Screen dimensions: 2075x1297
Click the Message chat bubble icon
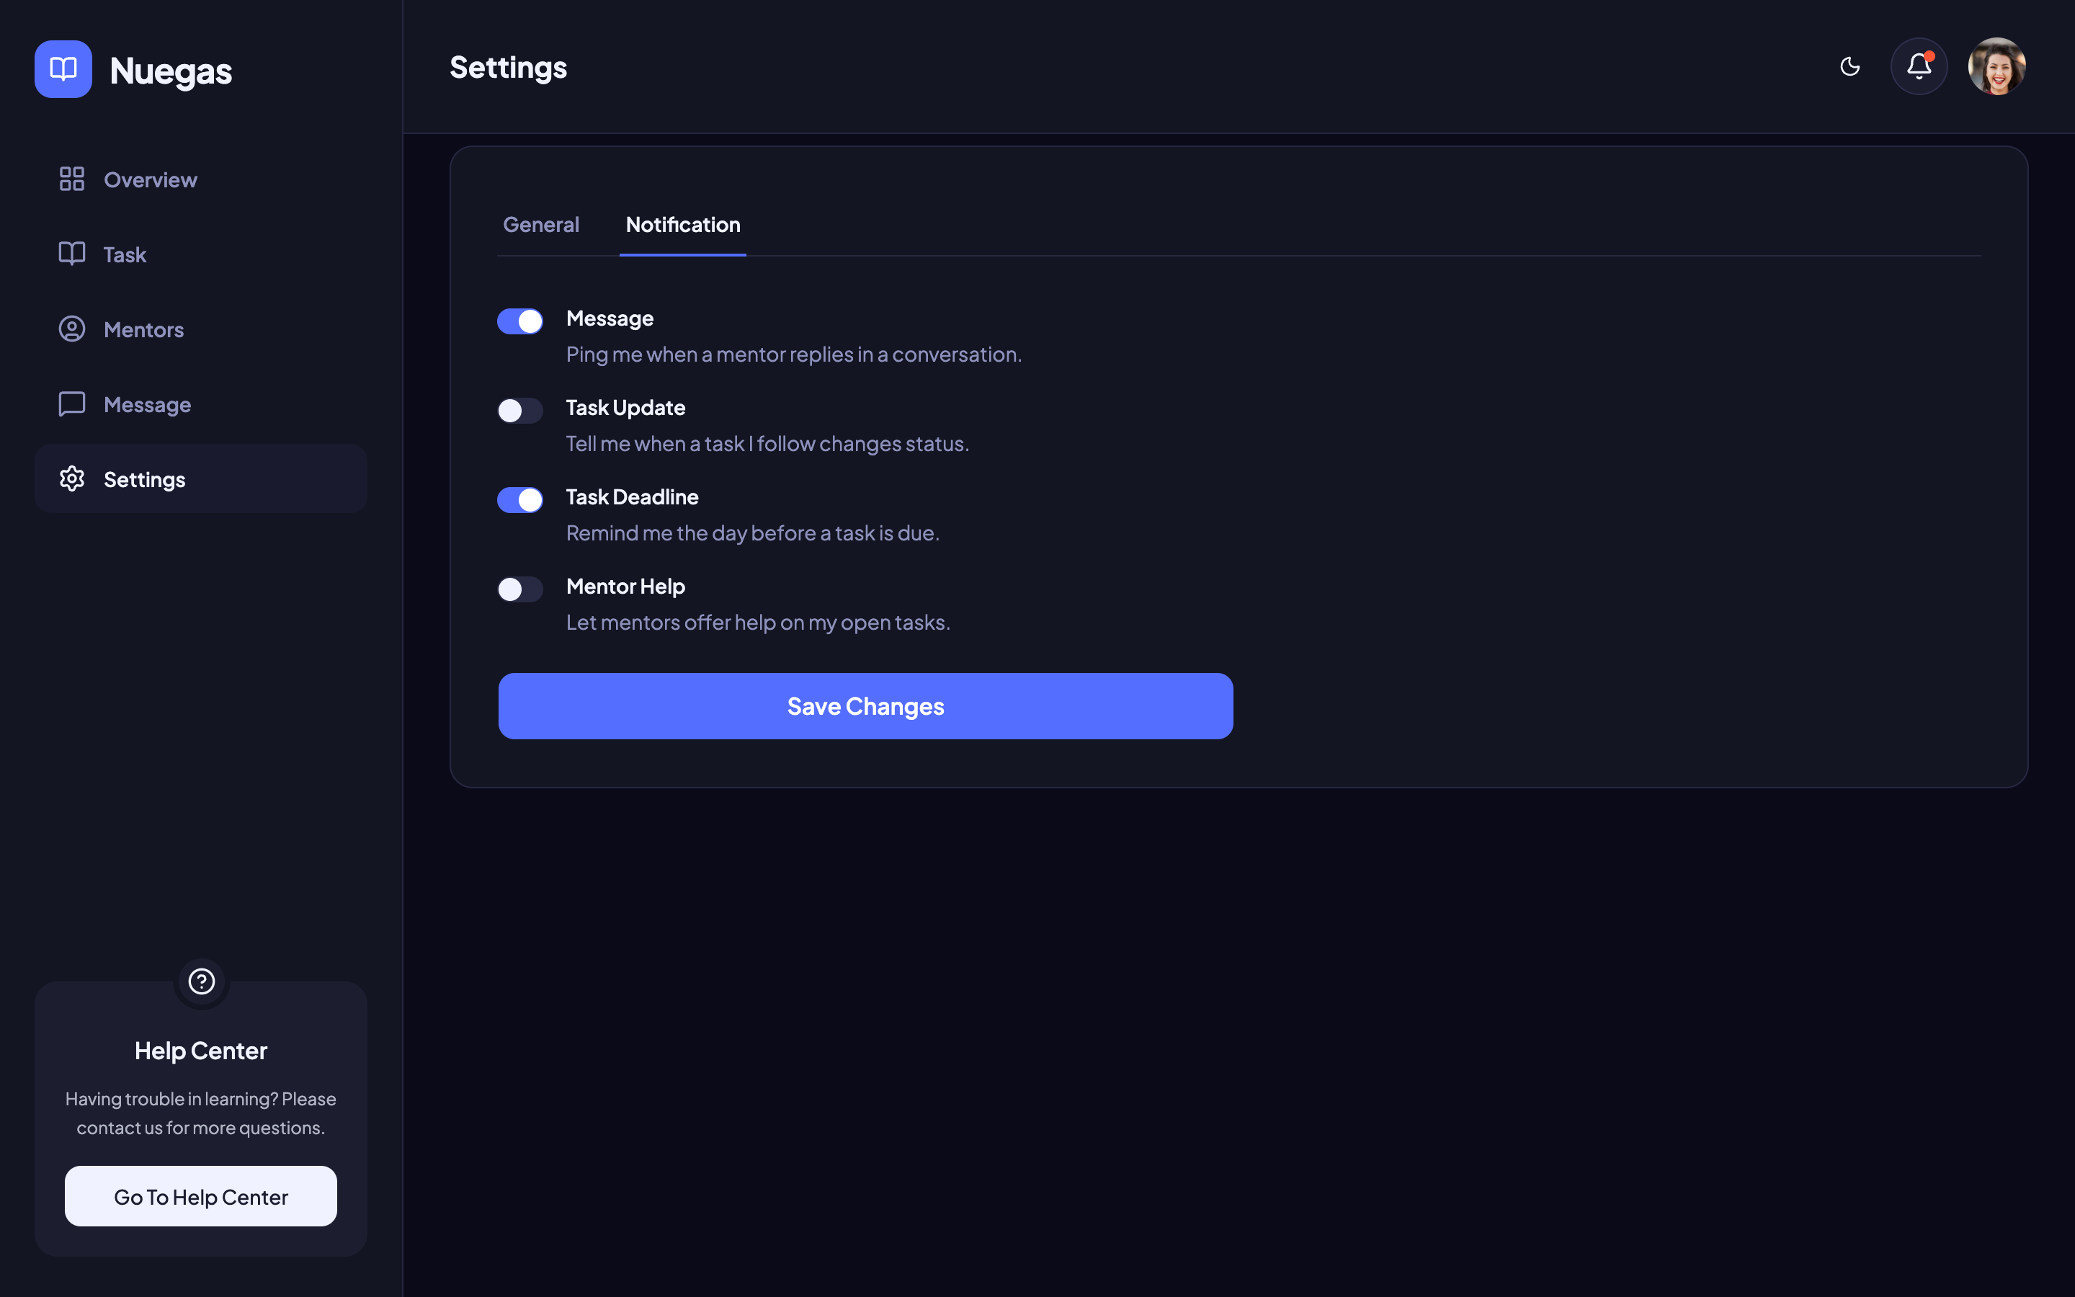click(x=72, y=404)
